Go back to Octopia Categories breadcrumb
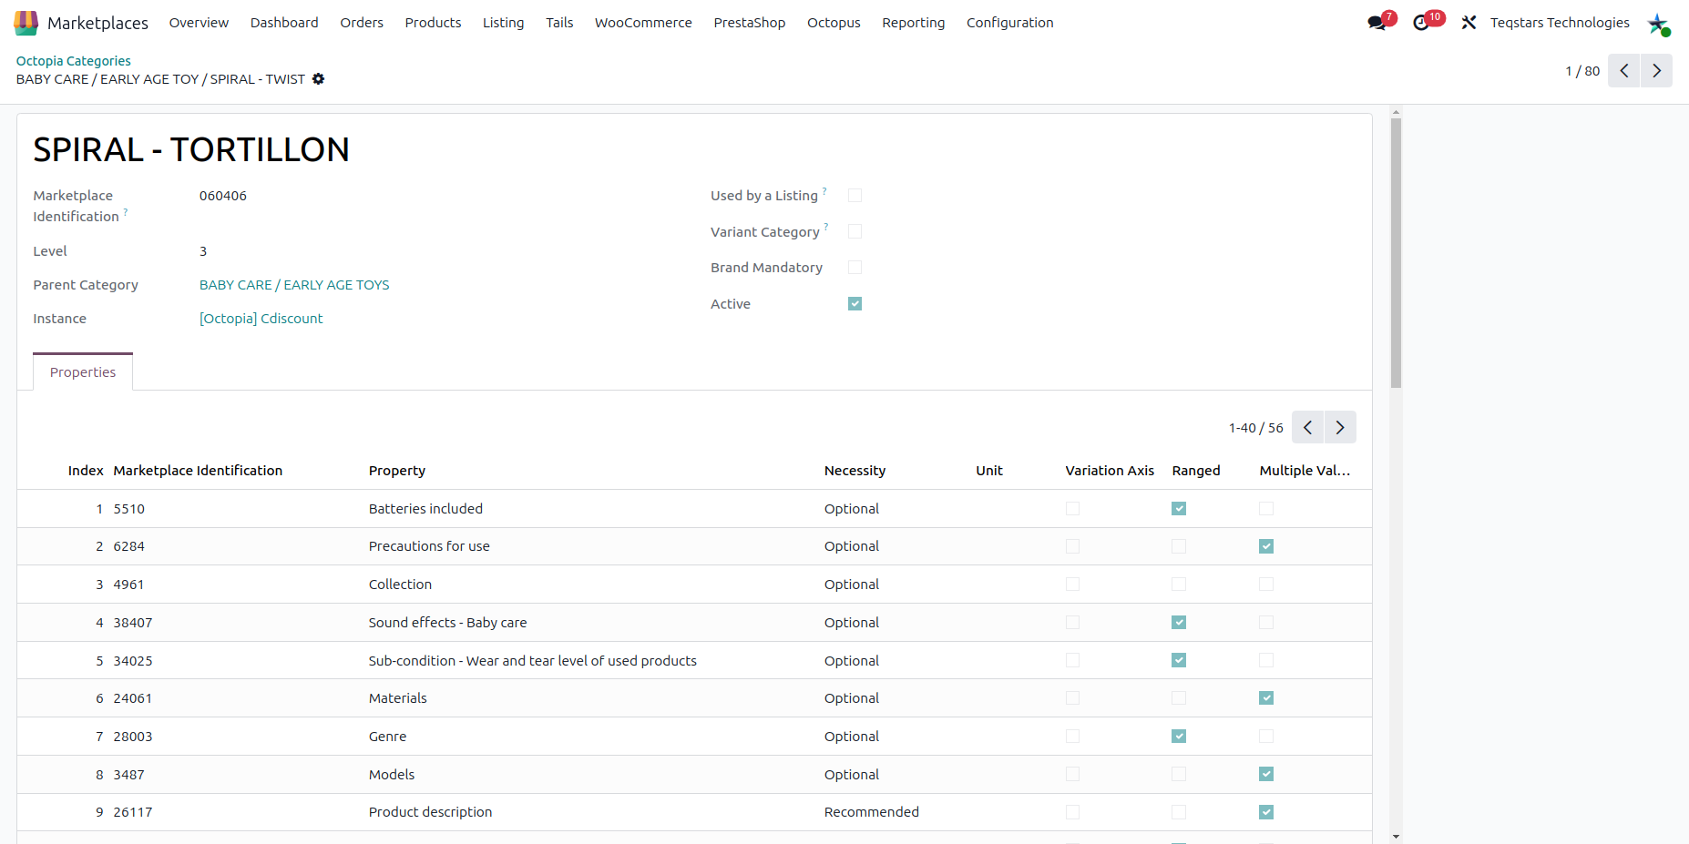1689x844 pixels. coord(74,61)
